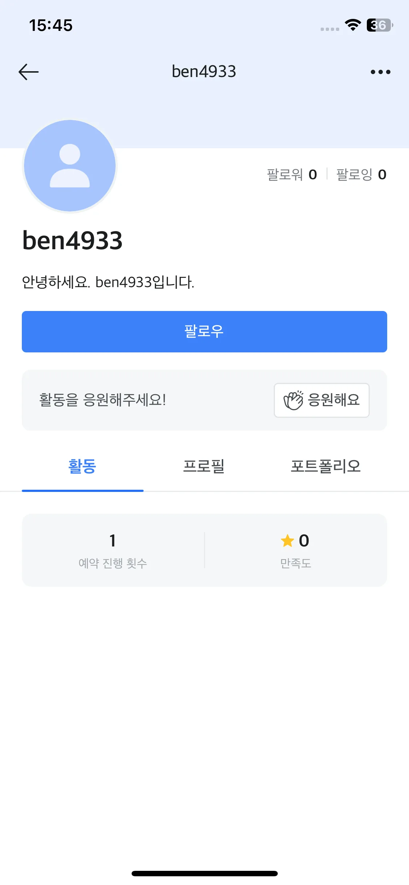409x885 pixels.
Task: Tap the 안녕하세요 bio text
Action: (x=108, y=282)
